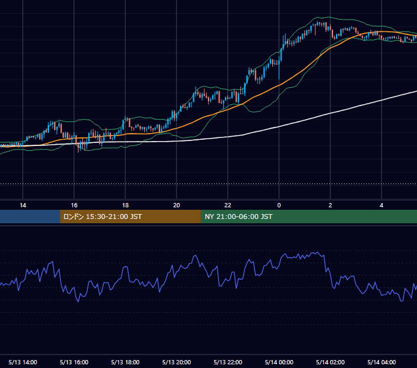Click the 5/13 20:00 time label
Screen dimensions: 417x368
pyautogui.click(x=177, y=362)
